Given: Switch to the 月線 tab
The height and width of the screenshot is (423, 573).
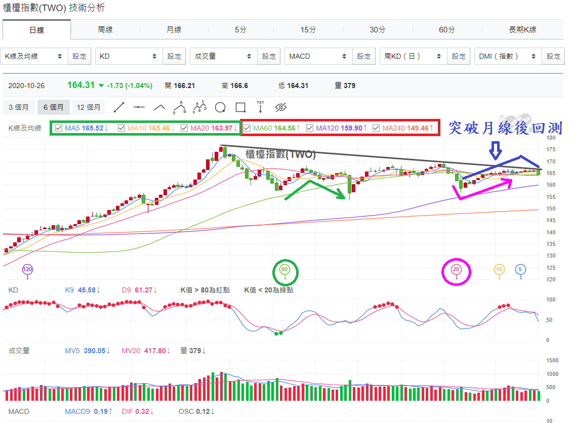Looking at the screenshot, I should (x=174, y=29).
